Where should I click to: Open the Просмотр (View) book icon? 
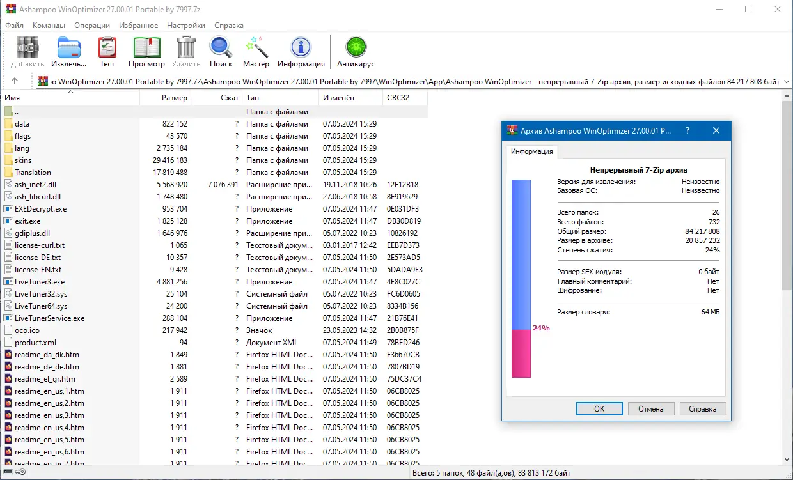146,48
